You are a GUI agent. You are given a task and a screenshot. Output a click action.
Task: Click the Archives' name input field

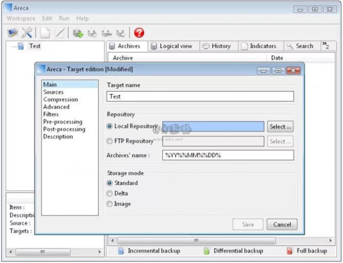tap(228, 155)
